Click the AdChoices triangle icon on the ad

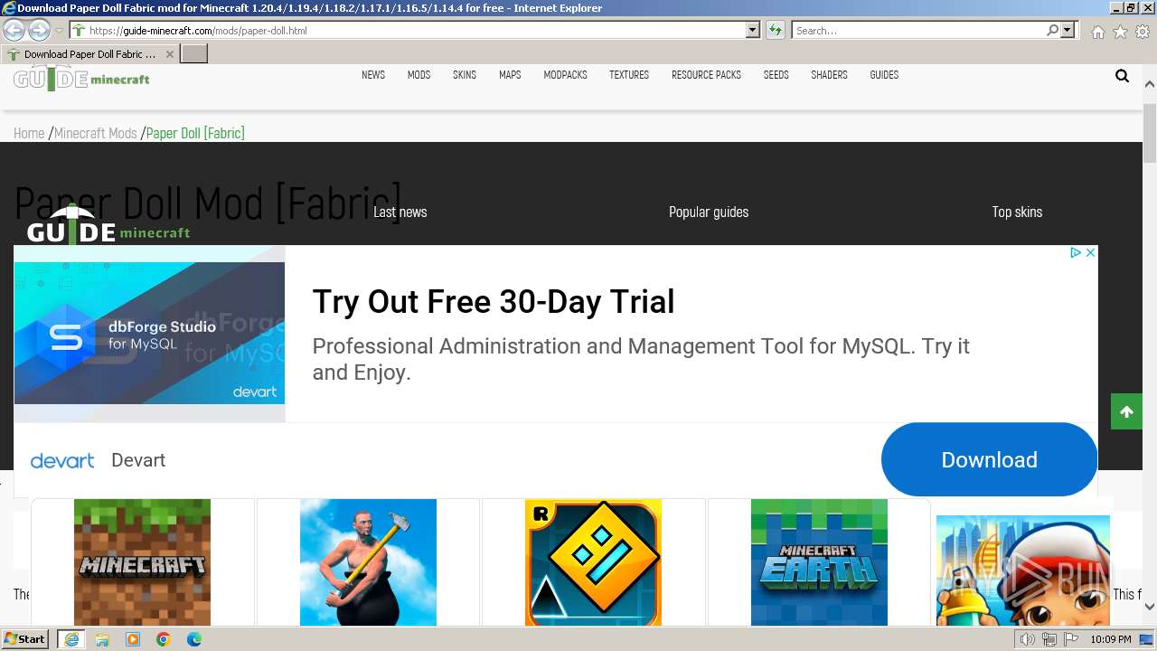pyautogui.click(x=1076, y=252)
